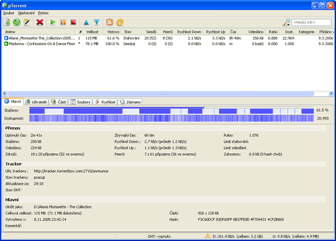336x241 pixels.
Task: Click the Stahování status cell of Alanis torrent
Action: point(131,38)
